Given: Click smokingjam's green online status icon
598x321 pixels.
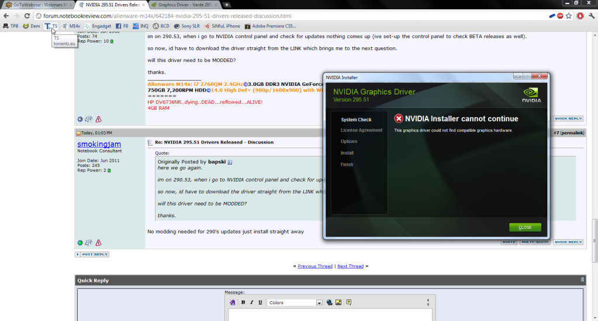Looking at the screenshot, I should click(80, 243).
